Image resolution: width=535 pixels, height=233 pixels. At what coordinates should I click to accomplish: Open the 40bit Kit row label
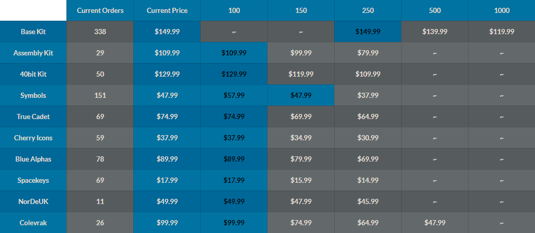[33, 74]
